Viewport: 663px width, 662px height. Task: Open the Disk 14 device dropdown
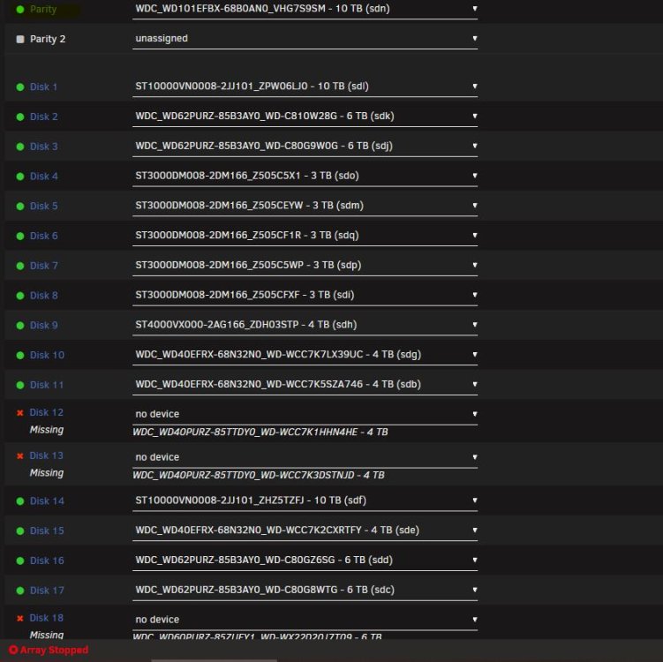(305, 501)
